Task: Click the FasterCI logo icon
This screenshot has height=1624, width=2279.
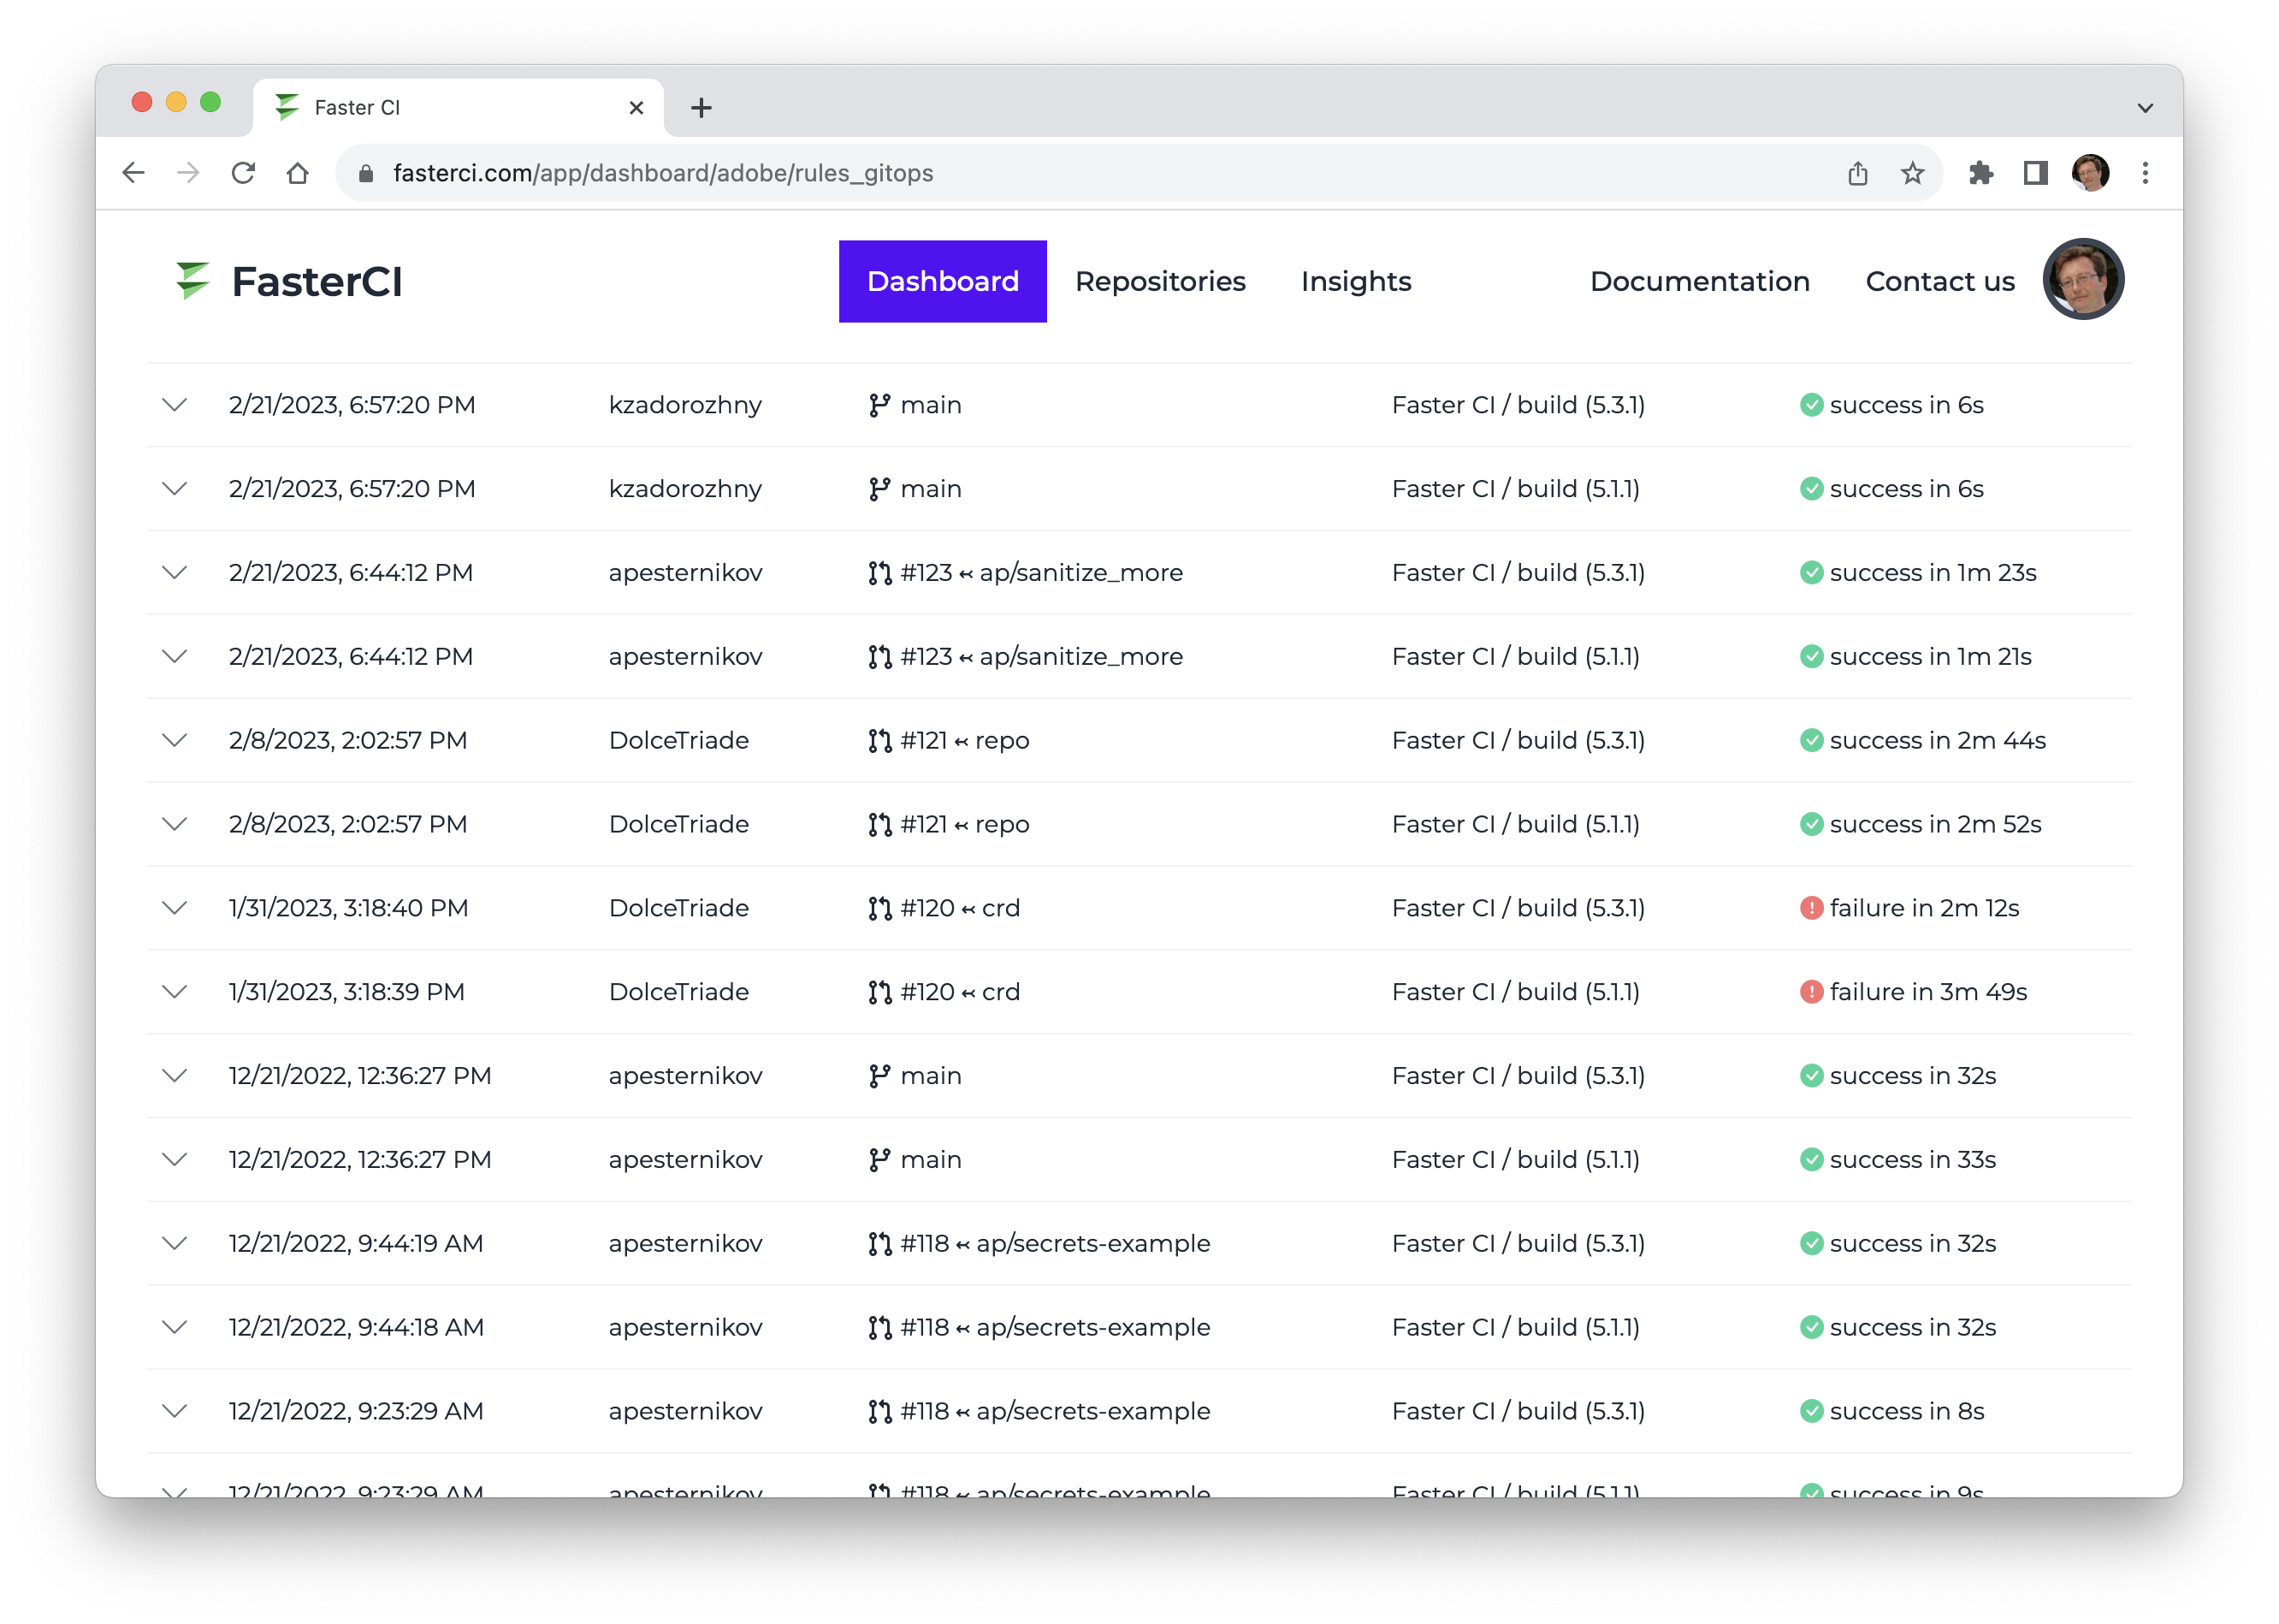Action: 192,281
